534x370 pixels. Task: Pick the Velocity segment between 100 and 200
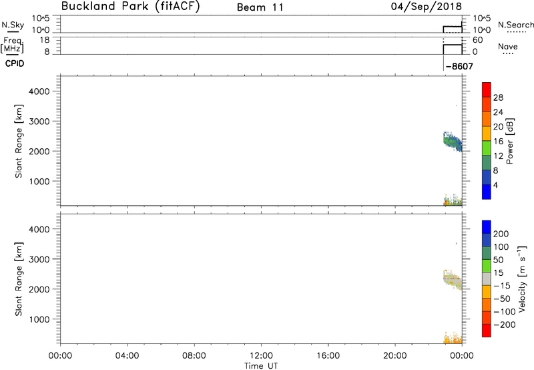[x=487, y=240]
